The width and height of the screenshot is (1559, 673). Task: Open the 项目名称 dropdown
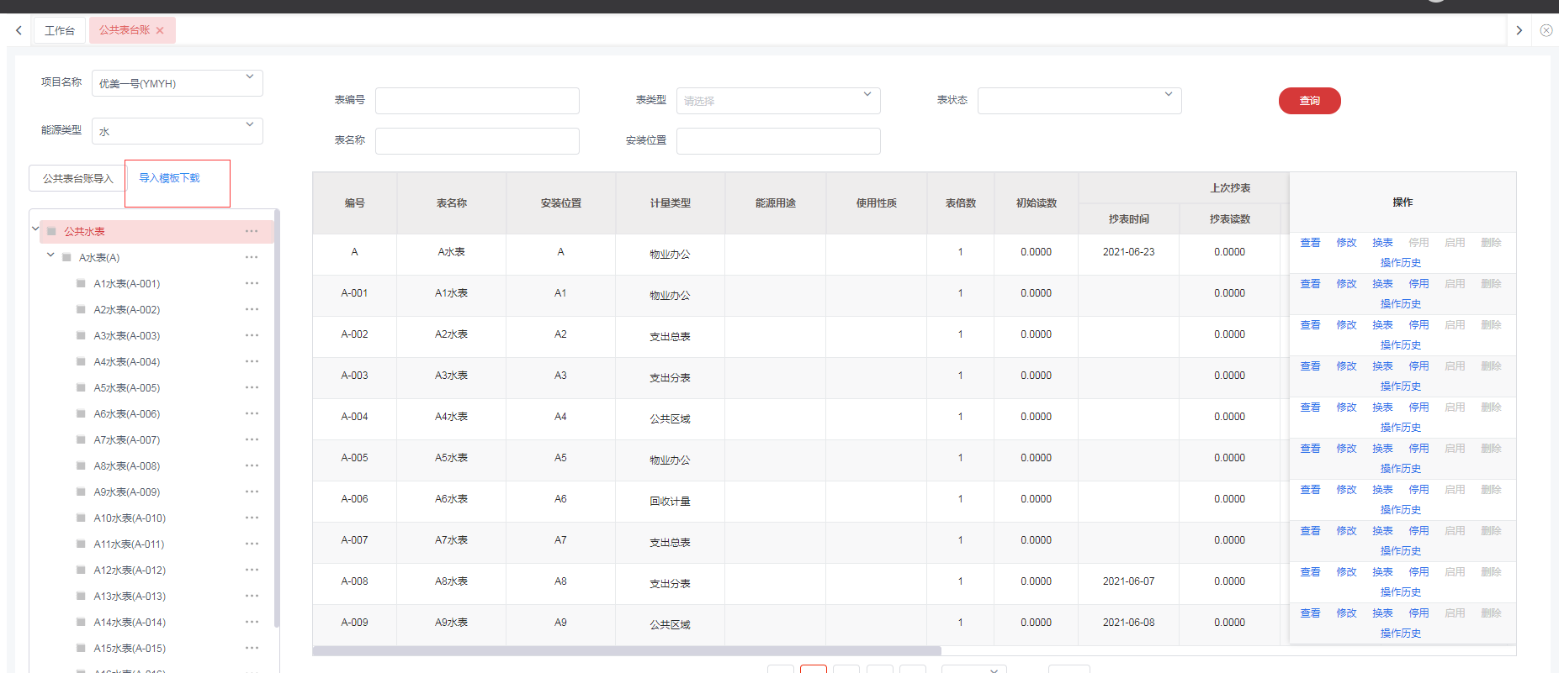coord(177,83)
